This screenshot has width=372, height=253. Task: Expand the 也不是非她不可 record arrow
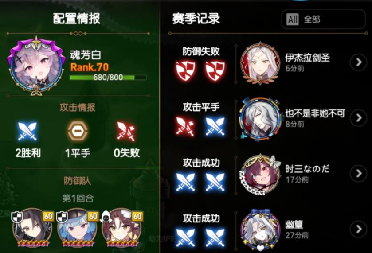(x=359, y=118)
